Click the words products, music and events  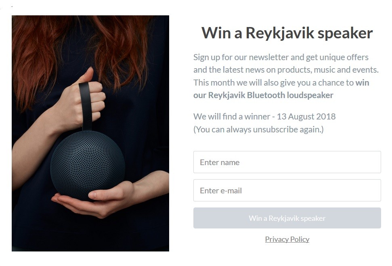[328, 70]
